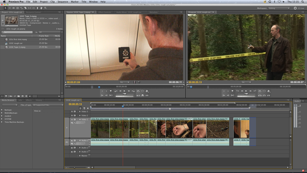307x173 pixels.
Task: Toggle Snap in the timeline panel
Action: pyautogui.click(x=80, y=108)
